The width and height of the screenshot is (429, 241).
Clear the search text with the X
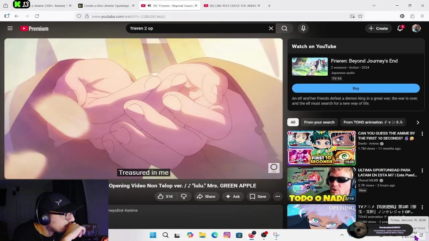[271, 28]
